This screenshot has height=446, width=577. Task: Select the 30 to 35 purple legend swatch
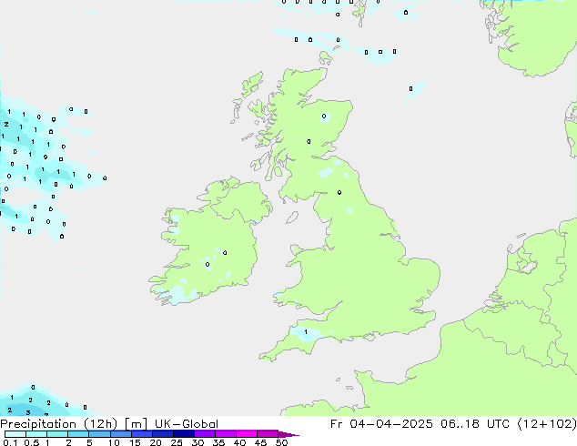tap(204, 434)
